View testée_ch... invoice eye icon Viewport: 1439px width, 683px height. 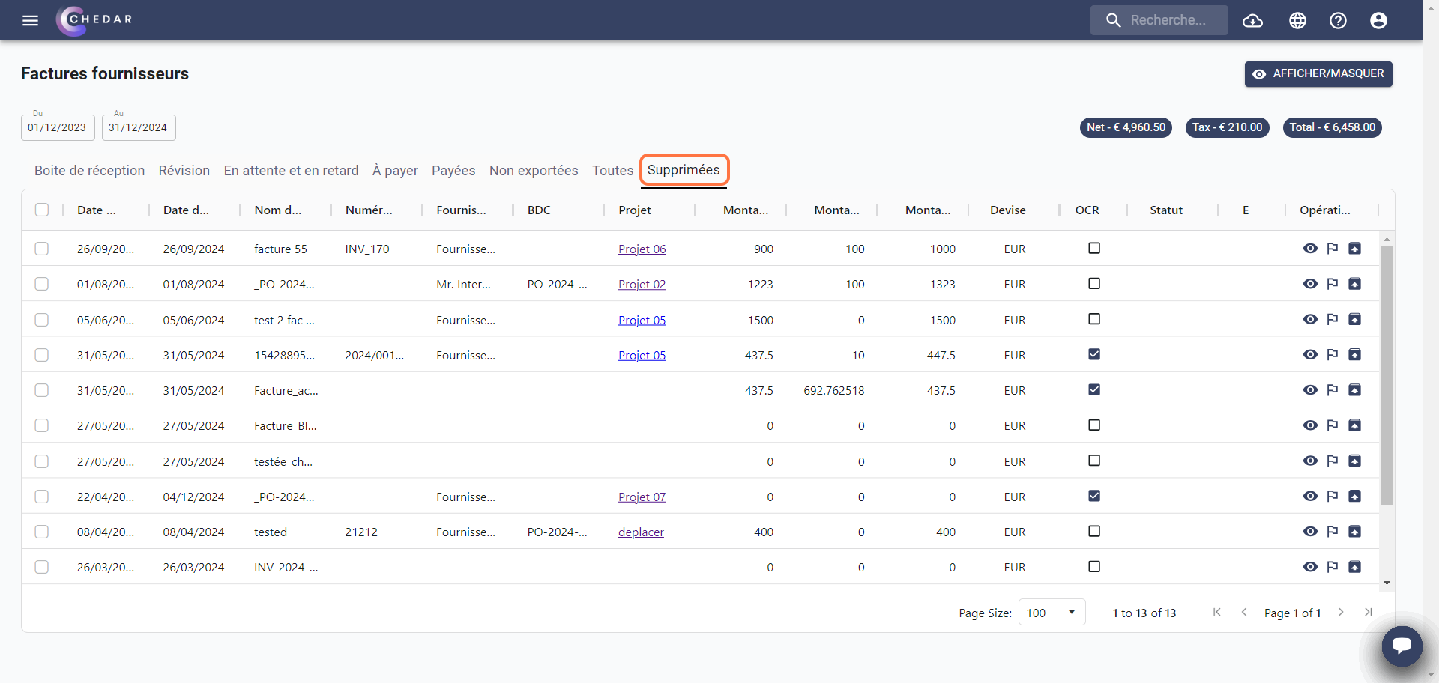pos(1310,461)
